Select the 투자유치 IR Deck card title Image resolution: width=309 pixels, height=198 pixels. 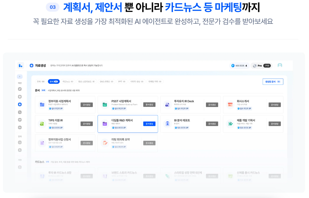click(x=184, y=101)
